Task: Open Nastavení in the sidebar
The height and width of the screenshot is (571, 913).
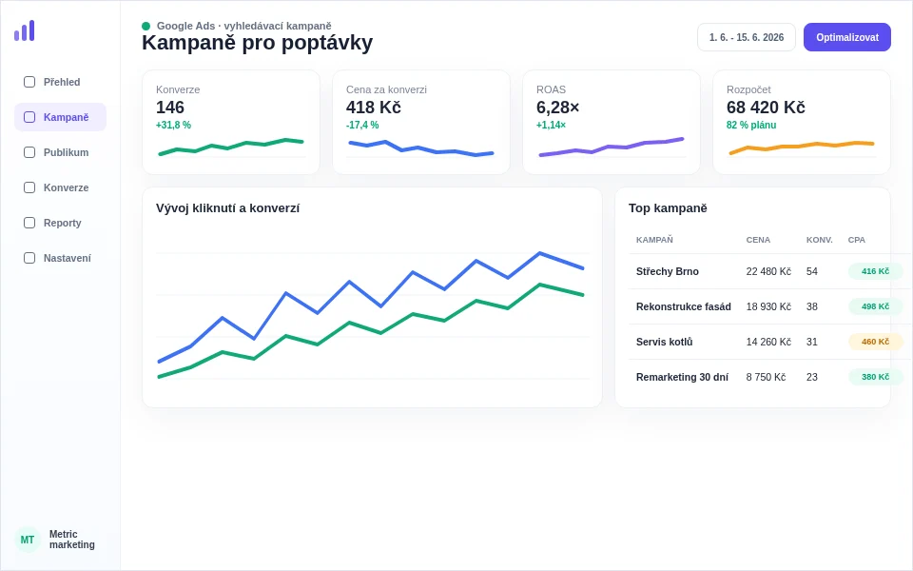Action: point(61,258)
